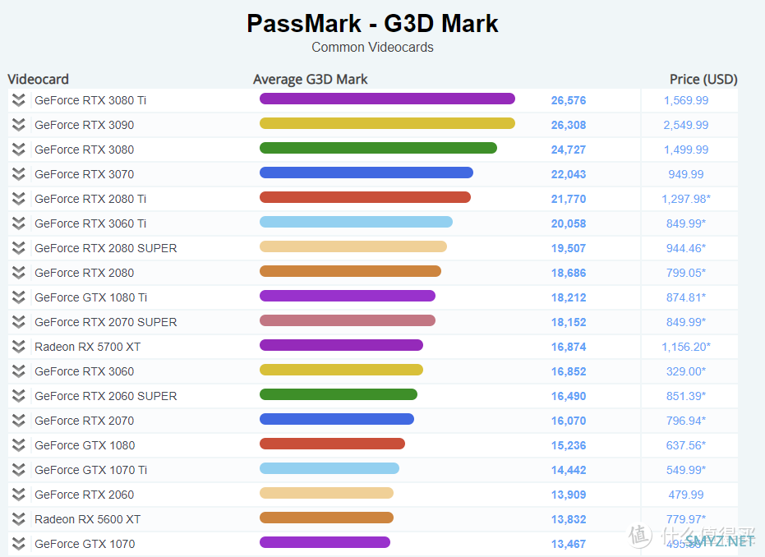The width and height of the screenshot is (765, 557).
Task: Click the Average G3D Mark column header
Action: tap(311, 79)
